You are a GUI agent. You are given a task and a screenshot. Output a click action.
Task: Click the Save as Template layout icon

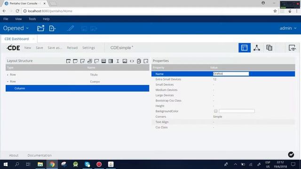(68, 61)
